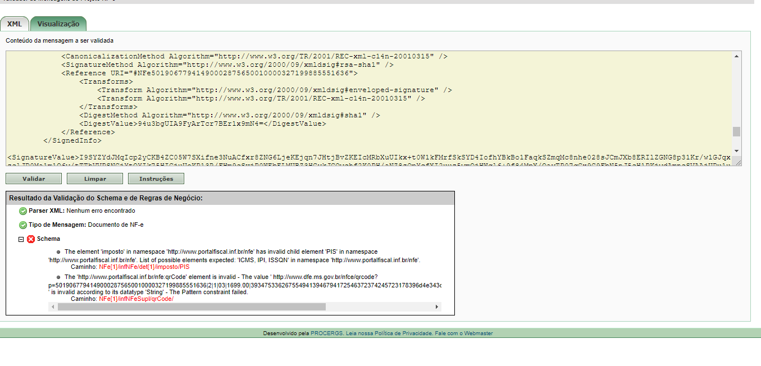761x366 pixels.
Task: Click the 'Conteúdo da mensagem a ser validada' label
Action: click(x=60, y=41)
